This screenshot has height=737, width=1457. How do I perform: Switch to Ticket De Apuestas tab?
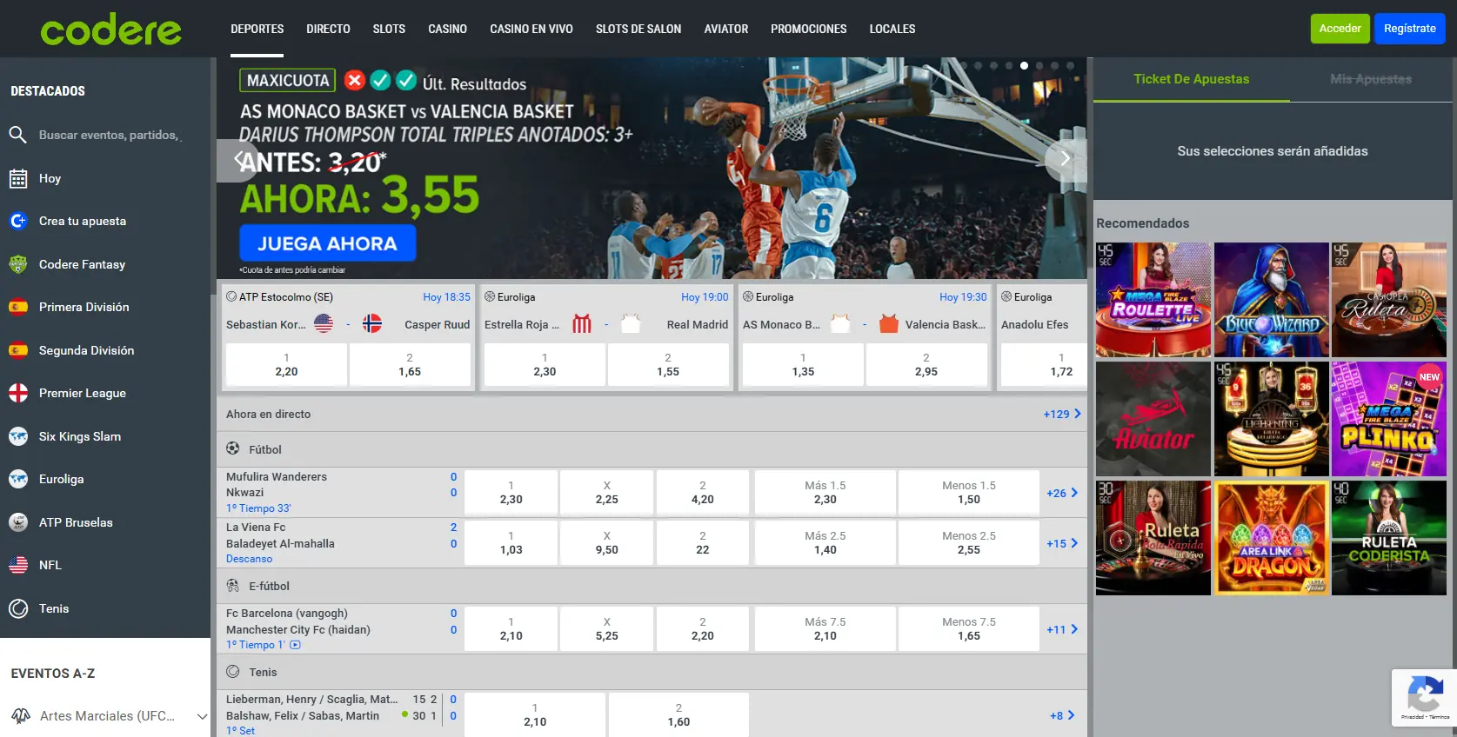[x=1192, y=79]
